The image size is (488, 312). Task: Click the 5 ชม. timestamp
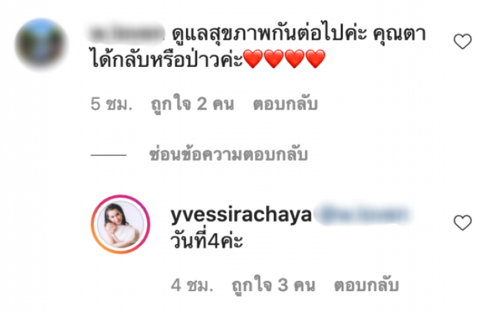coord(112,104)
